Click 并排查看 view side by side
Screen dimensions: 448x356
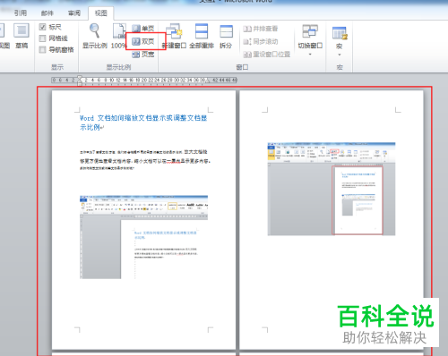tap(261, 29)
